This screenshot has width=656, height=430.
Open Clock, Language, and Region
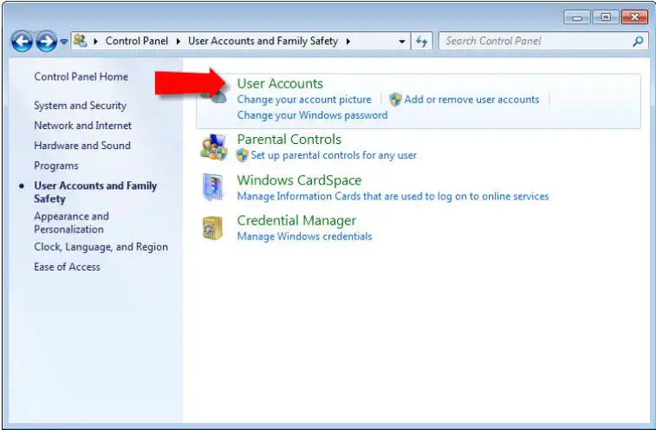pos(101,247)
